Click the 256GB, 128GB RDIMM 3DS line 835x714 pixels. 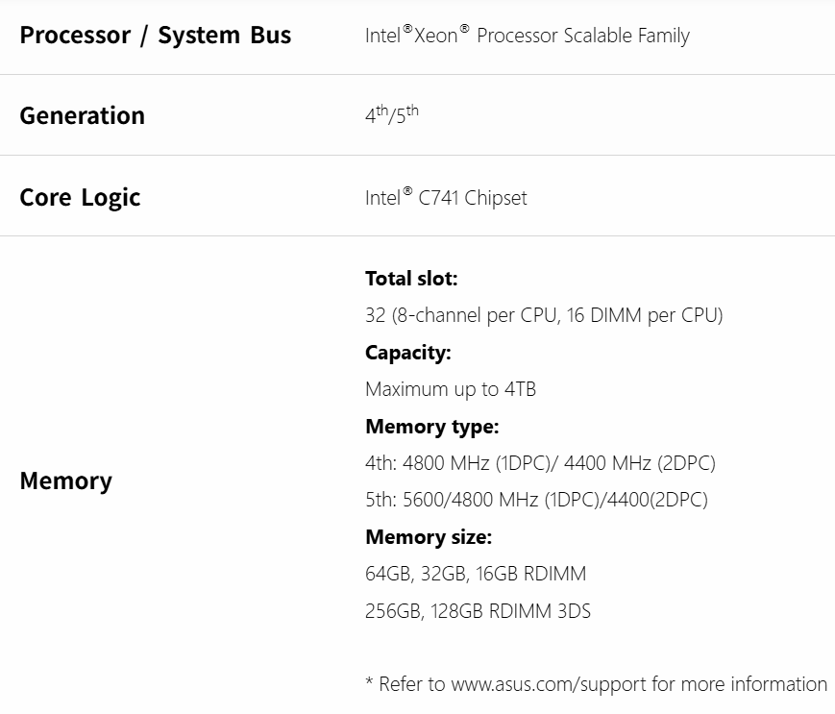click(478, 610)
